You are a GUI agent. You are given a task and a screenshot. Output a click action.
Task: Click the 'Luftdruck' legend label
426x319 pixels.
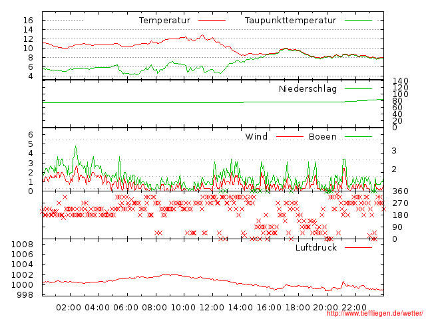(x=316, y=247)
